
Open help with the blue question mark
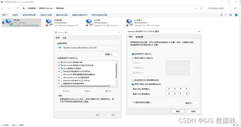click(236, 15)
